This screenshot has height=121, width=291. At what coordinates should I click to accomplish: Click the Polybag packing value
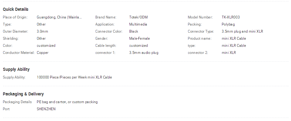[228, 24]
